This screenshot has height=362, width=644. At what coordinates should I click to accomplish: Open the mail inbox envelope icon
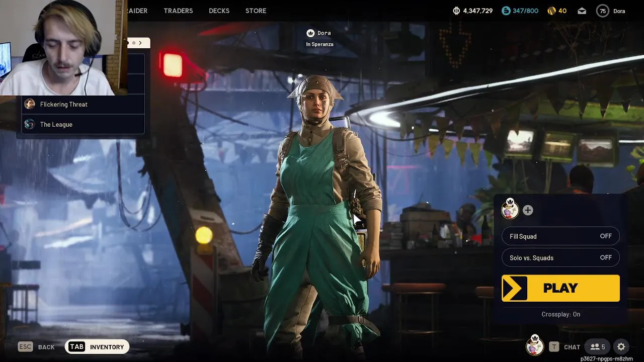[582, 11]
